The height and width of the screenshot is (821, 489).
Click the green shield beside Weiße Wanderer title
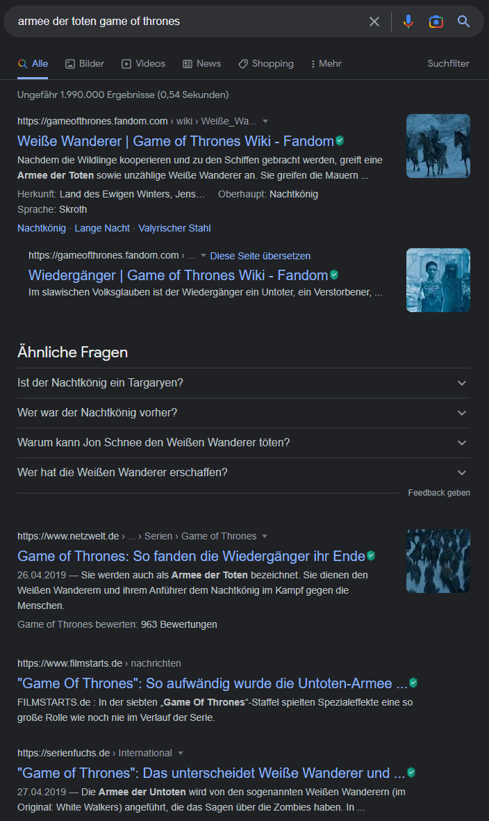[340, 140]
